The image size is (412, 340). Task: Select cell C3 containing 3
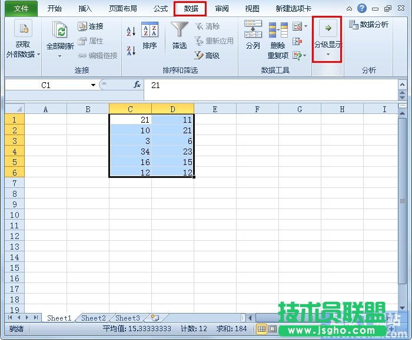click(130, 141)
